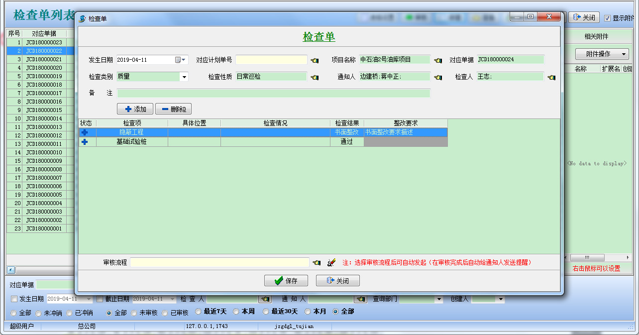The height and width of the screenshot is (335, 639).
Task: Toggle 显示附件 checkbox in list window
Action: tap(607, 18)
